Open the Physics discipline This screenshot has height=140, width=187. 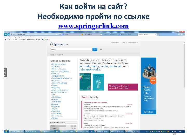(x=55, y=109)
